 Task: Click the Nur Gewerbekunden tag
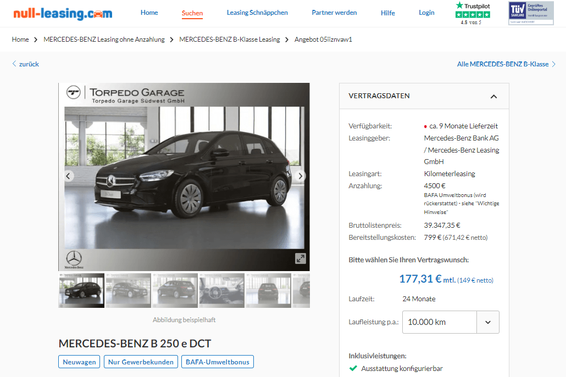click(141, 362)
